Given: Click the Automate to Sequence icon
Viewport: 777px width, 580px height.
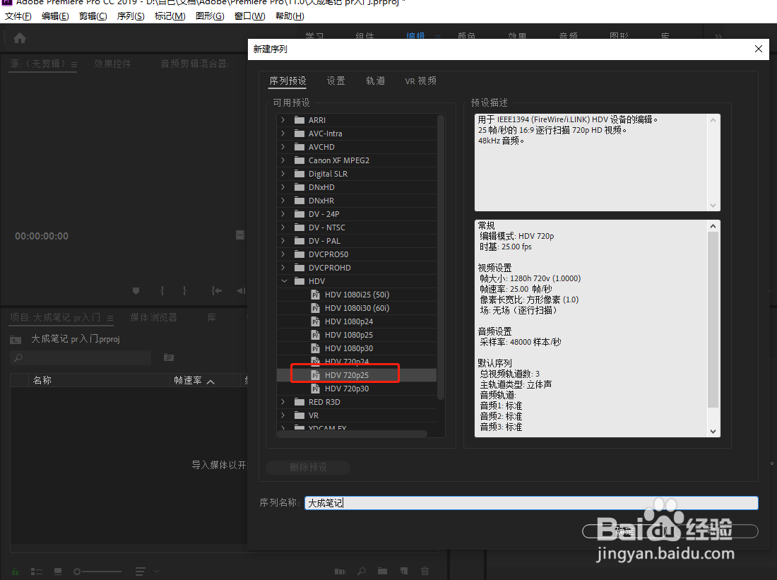Looking at the screenshot, I should (x=340, y=572).
